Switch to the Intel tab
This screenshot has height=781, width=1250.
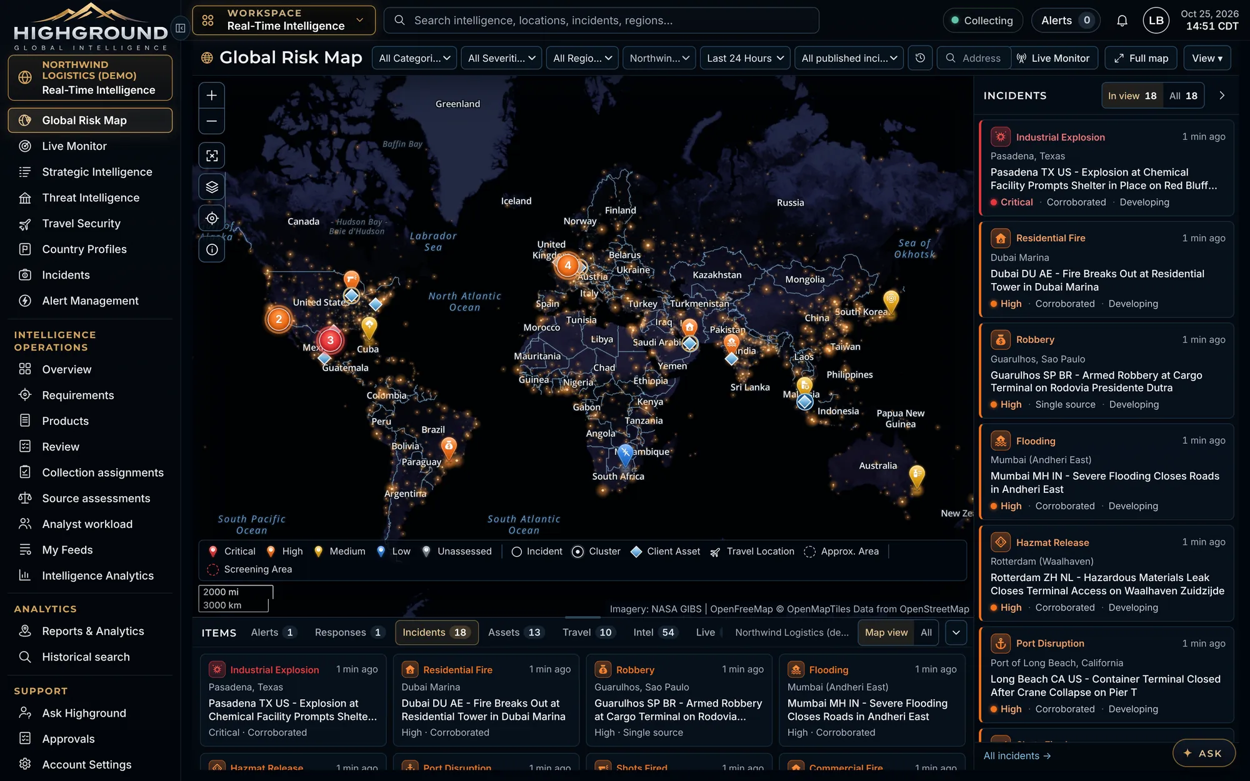[654, 632]
